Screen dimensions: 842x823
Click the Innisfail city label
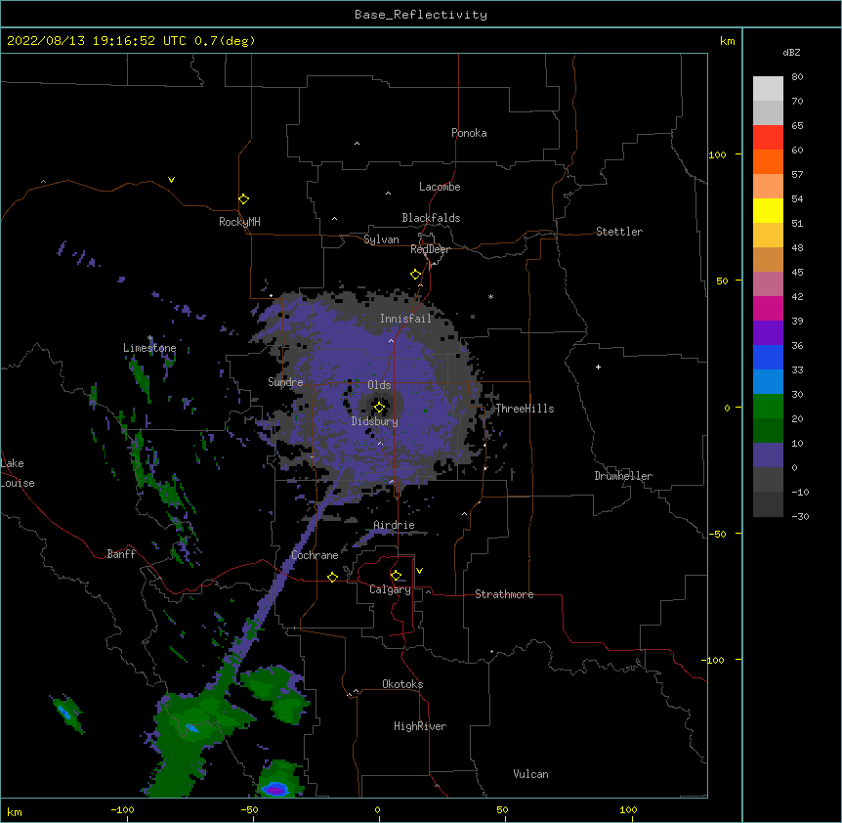point(405,319)
